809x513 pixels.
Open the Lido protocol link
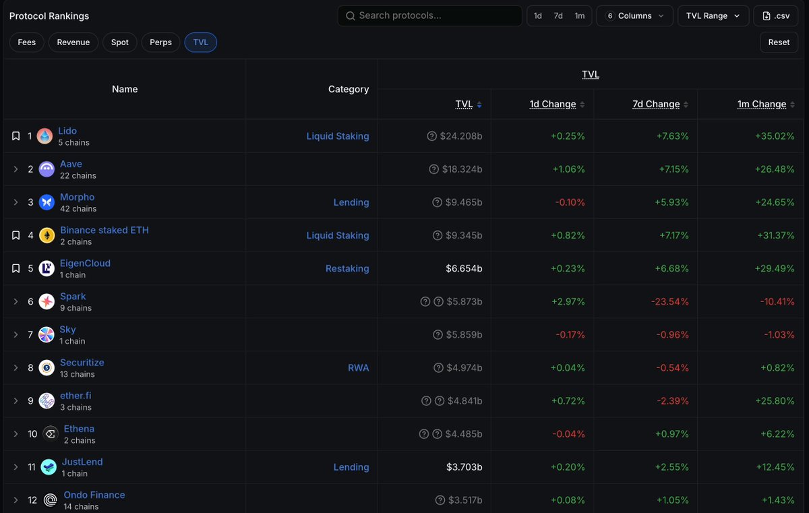tap(67, 131)
